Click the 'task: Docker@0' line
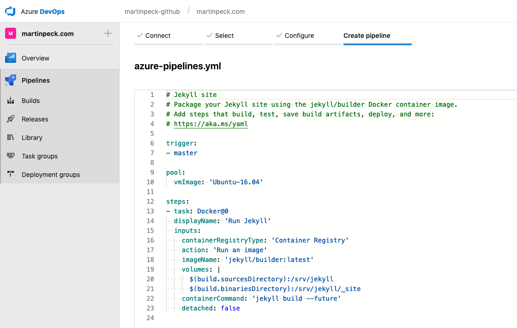The width and height of the screenshot is (517, 328). (x=197, y=211)
